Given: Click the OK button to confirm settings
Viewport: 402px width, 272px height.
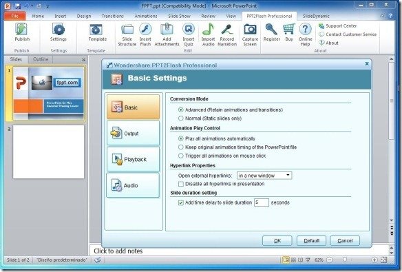Looking at the screenshot, I should 277,241.
